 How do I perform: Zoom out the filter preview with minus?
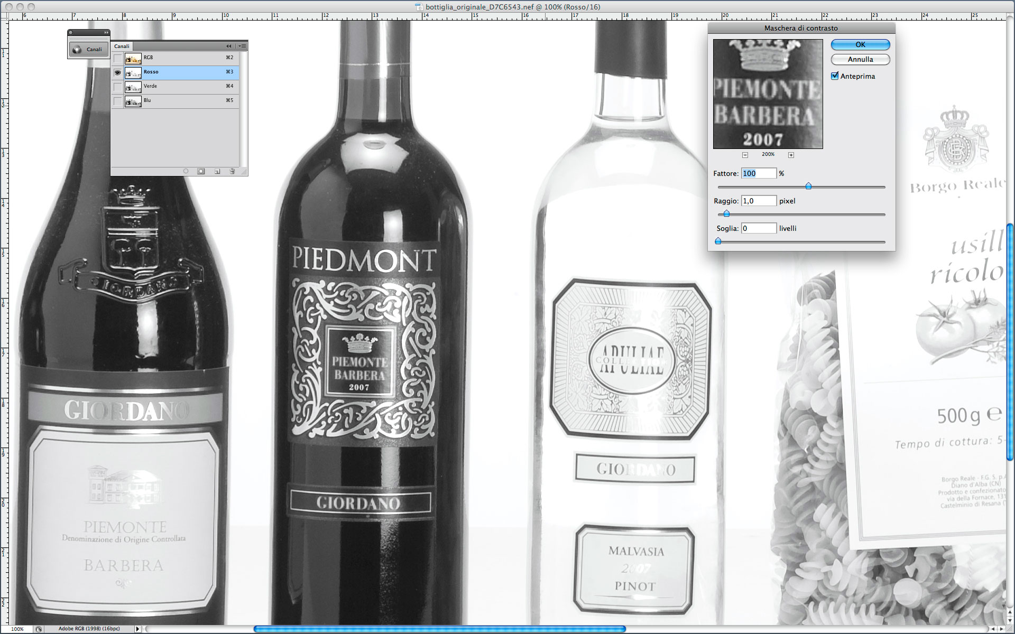745,155
